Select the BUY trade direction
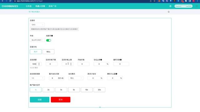The width and height of the screenshot is (200, 112). [36, 52]
